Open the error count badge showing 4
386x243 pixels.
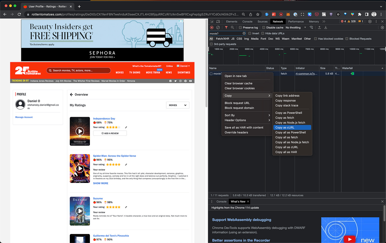(x=344, y=21)
